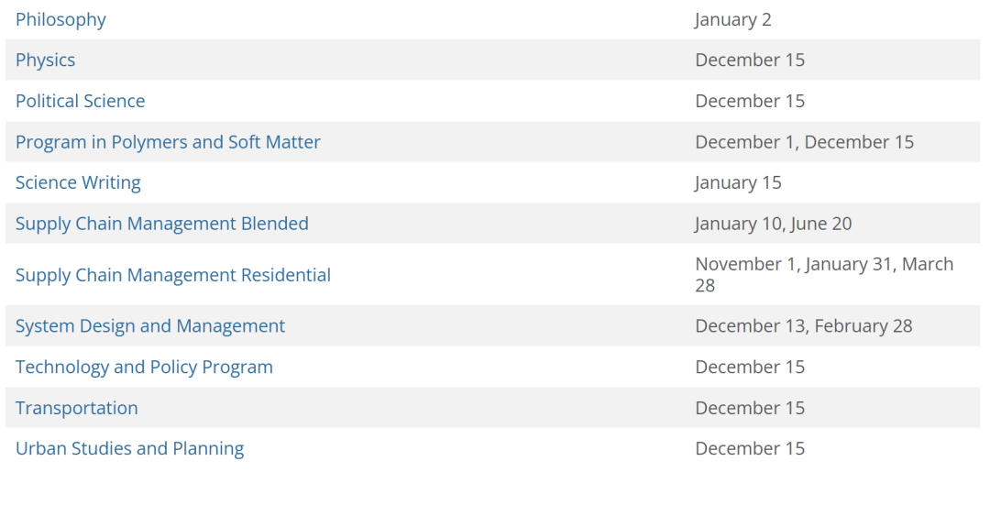Viewport: 990px width, 505px height.
Task: Click the December 1, December 15 deadline
Action: (805, 142)
